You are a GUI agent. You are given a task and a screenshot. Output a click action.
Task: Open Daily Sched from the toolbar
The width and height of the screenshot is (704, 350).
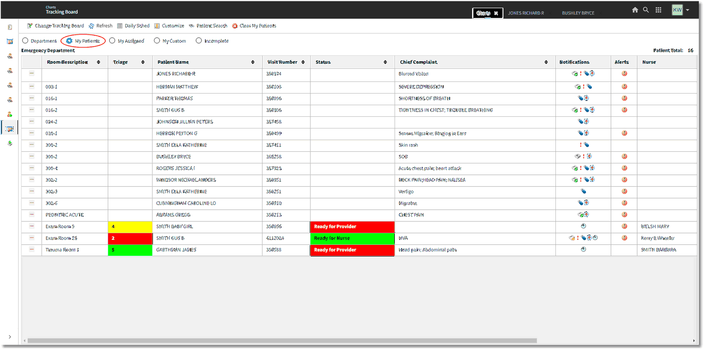point(134,26)
